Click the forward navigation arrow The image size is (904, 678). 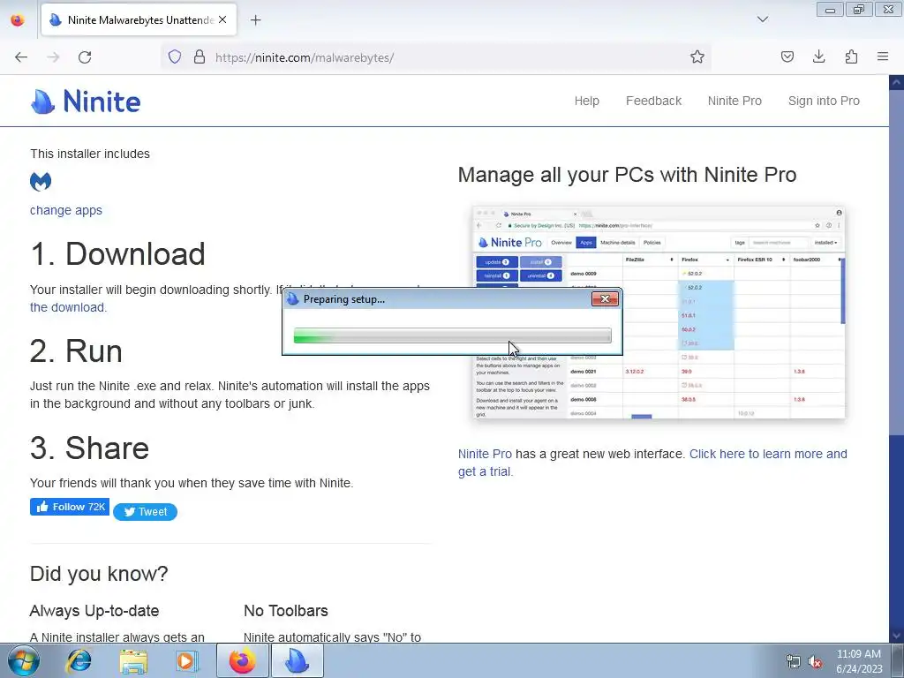pyautogui.click(x=53, y=57)
